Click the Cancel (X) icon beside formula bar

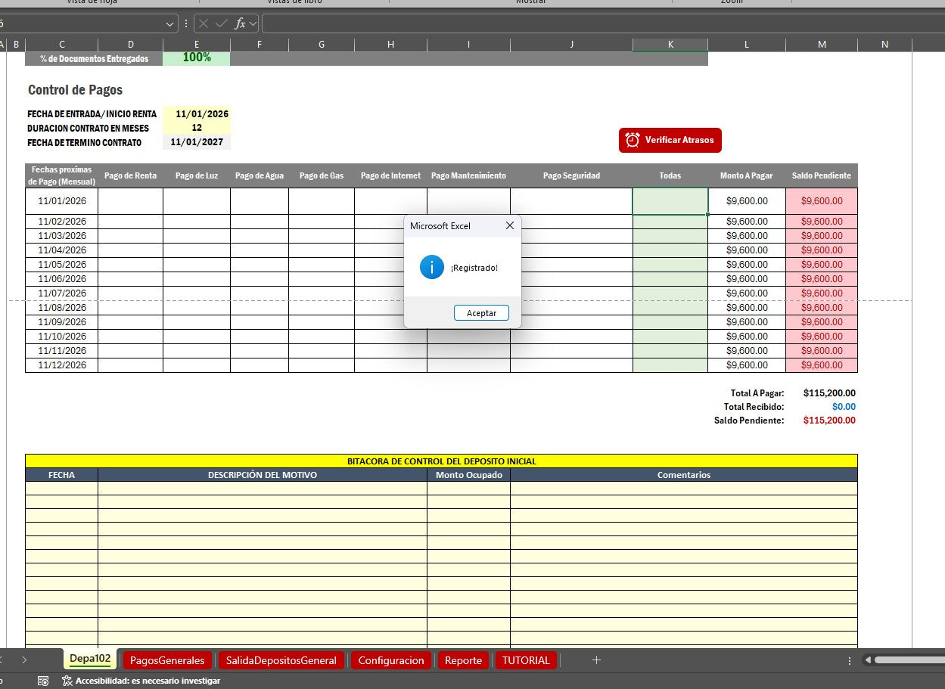[x=203, y=23]
